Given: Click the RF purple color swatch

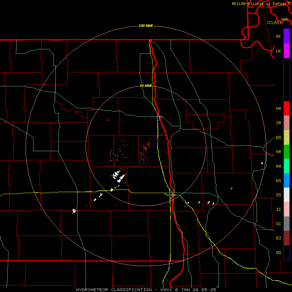Looking at the screenshot, I should 286,36.
